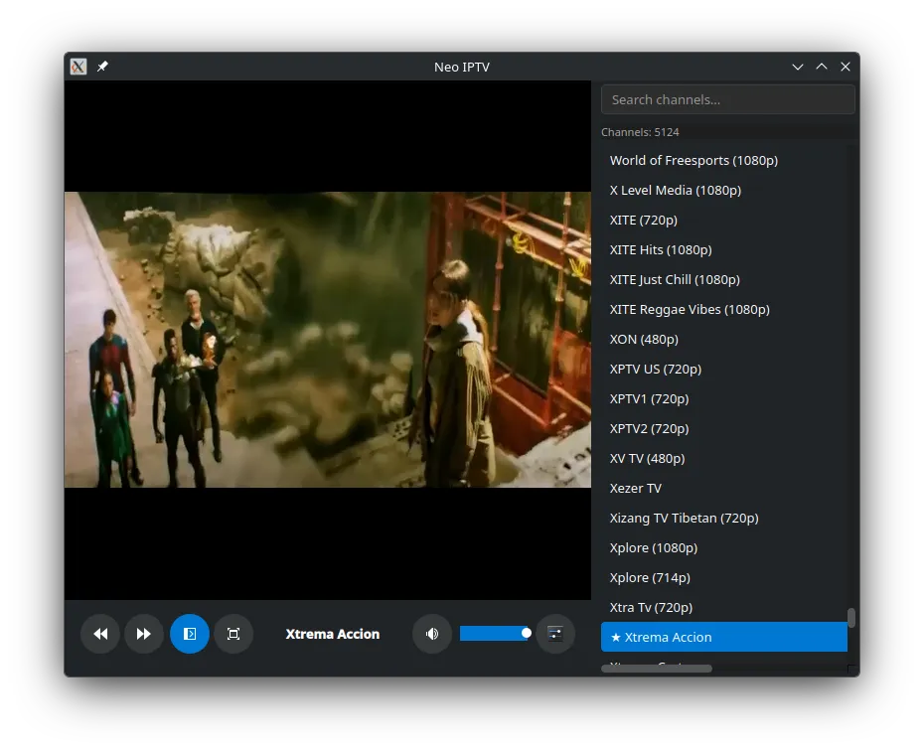Click the fullscreen view icon

click(x=233, y=633)
